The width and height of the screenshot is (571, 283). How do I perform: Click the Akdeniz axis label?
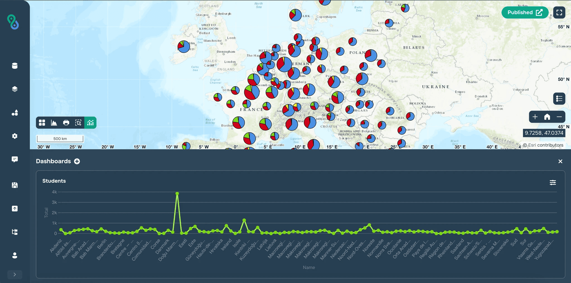click(55, 246)
